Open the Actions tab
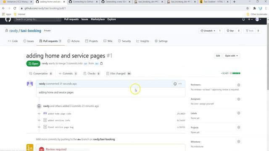The width and height of the screenshot is (269, 151). [74, 41]
